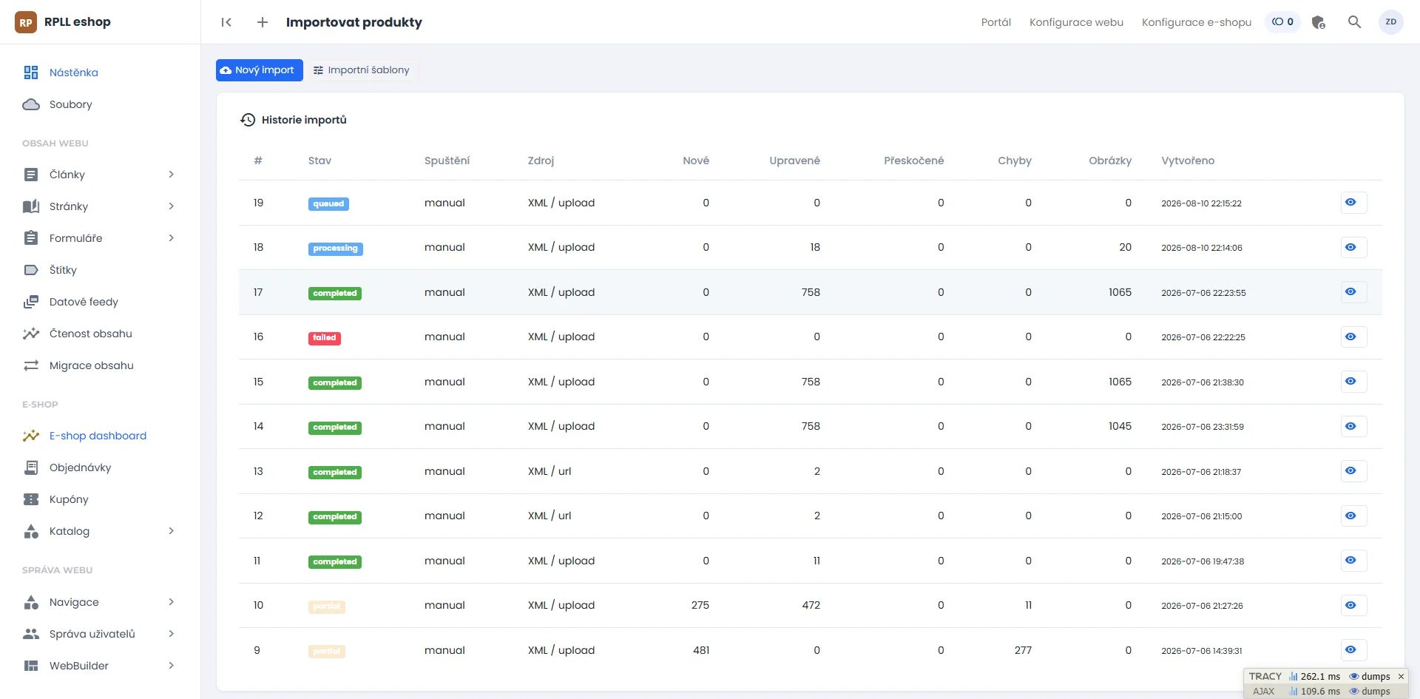View details of import 19
1420x699 pixels.
[1353, 203]
